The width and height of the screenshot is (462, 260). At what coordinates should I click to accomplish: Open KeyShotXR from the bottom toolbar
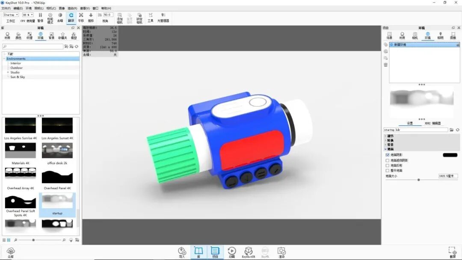249,251
